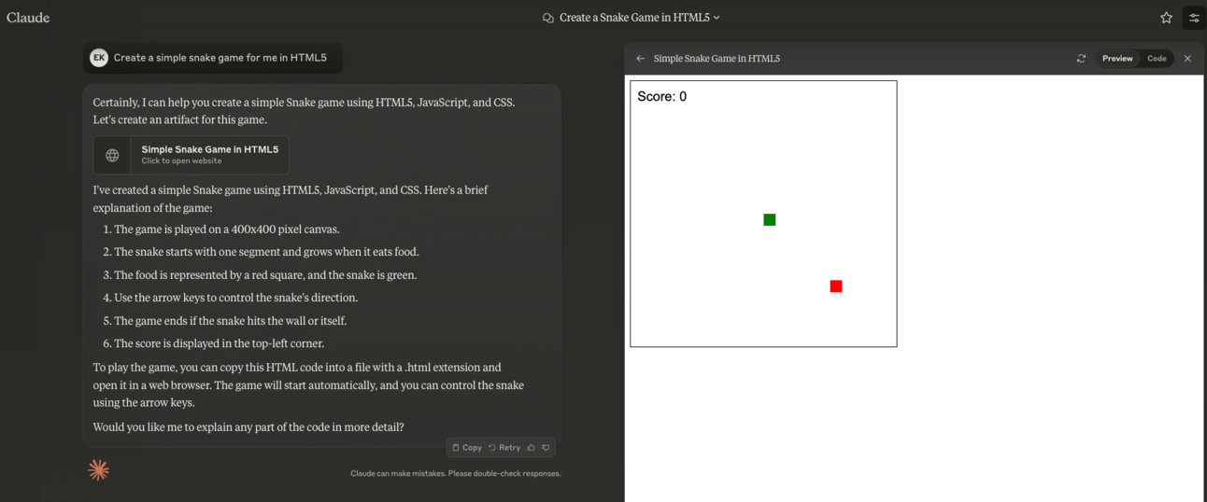The height and width of the screenshot is (502, 1207).
Task: Click the chat bubble icon beside title
Action: (548, 18)
